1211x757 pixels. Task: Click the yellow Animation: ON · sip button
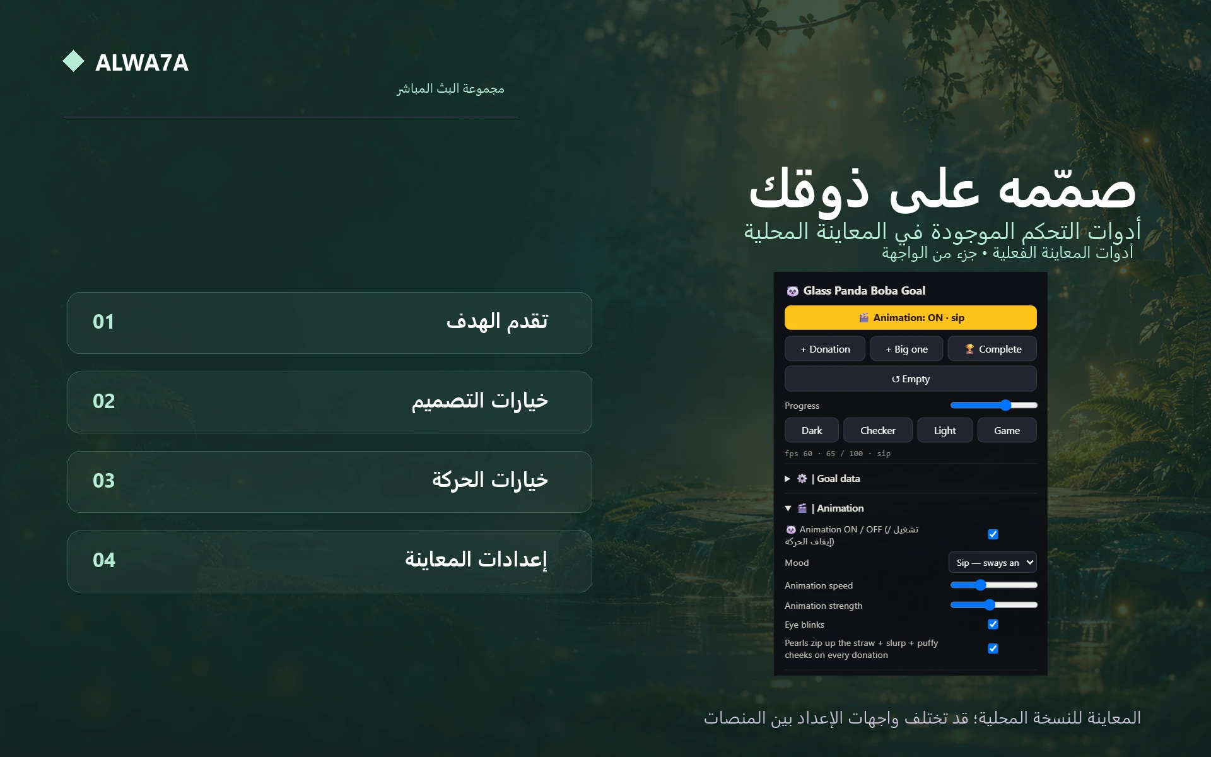point(911,318)
